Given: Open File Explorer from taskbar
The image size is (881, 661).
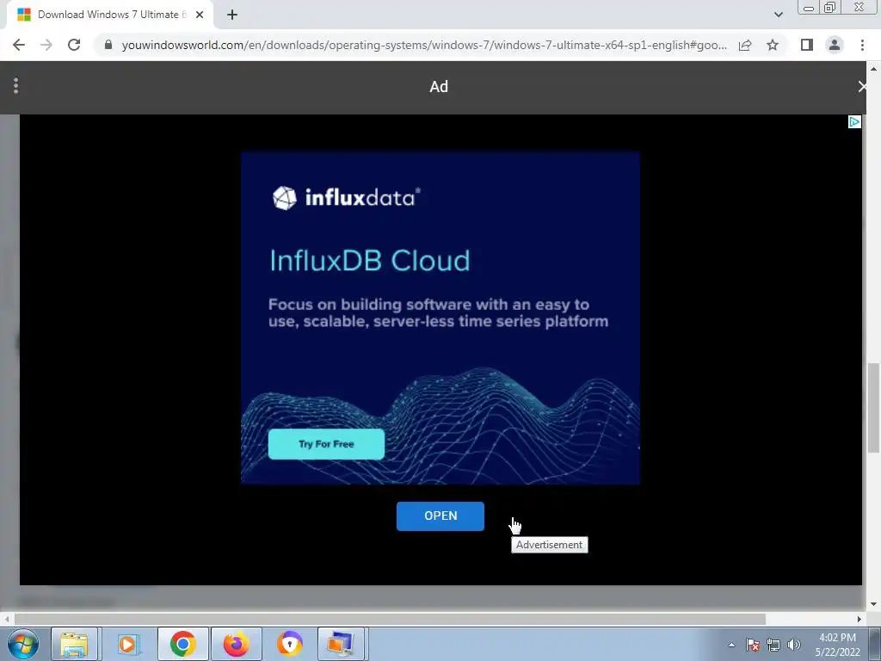Looking at the screenshot, I should tap(75, 644).
